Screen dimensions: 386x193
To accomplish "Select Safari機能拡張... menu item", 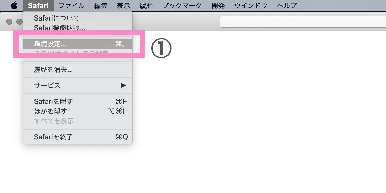I will [78, 27].
